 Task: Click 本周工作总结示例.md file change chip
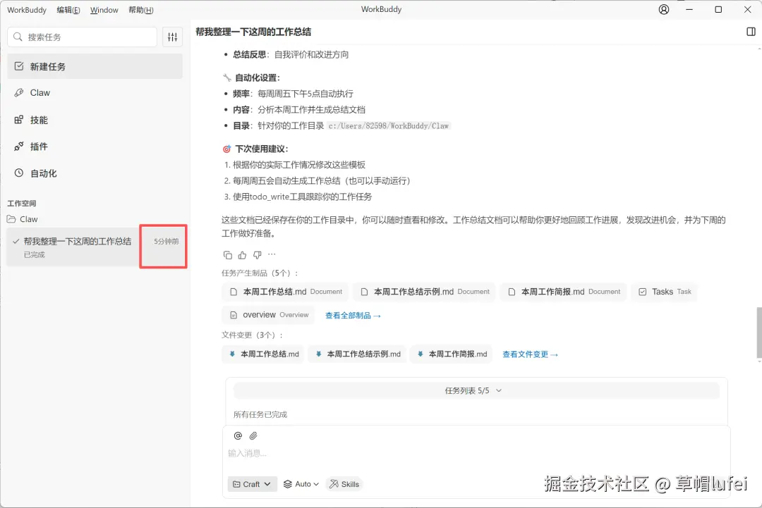click(x=357, y=354)
